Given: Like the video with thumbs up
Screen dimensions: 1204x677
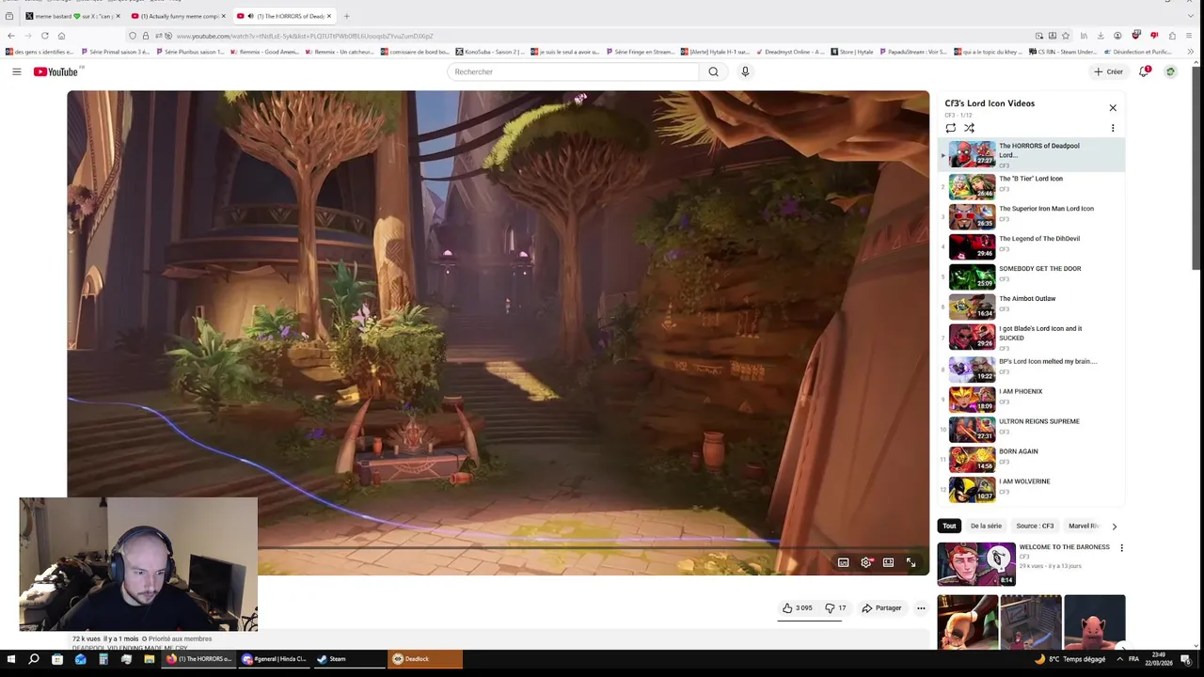Looking at the screenshot, I should [x=797, y=608].
